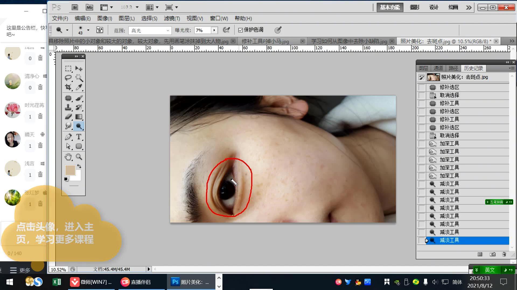Create new snapshot in History panel

pos(492,254)
